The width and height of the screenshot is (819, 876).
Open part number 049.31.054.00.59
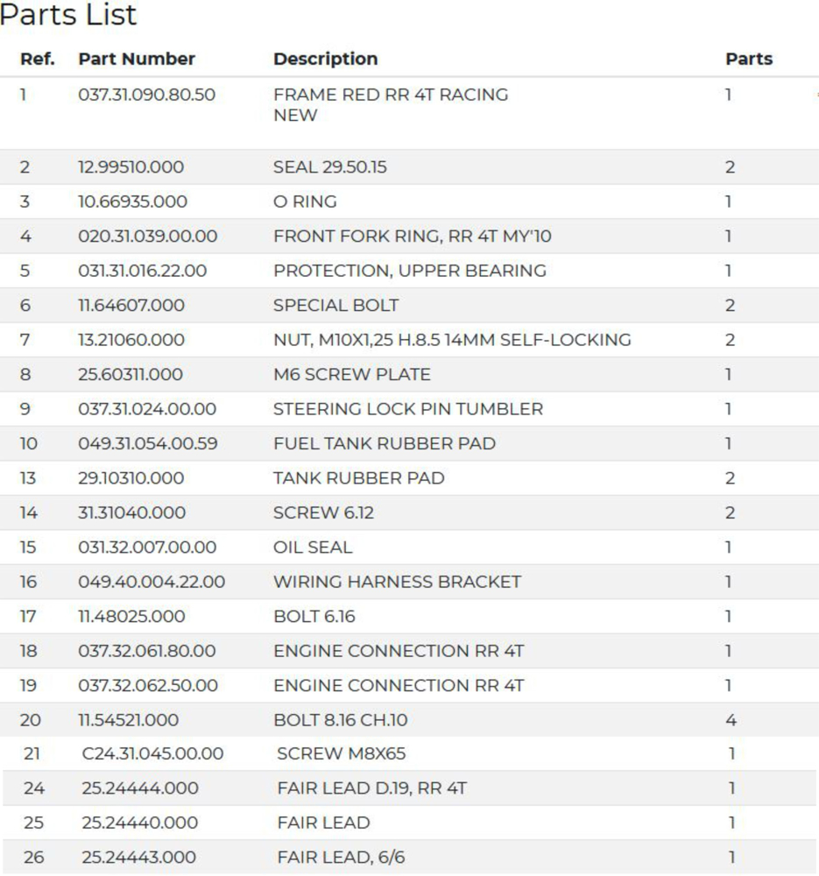pos(147,443)
